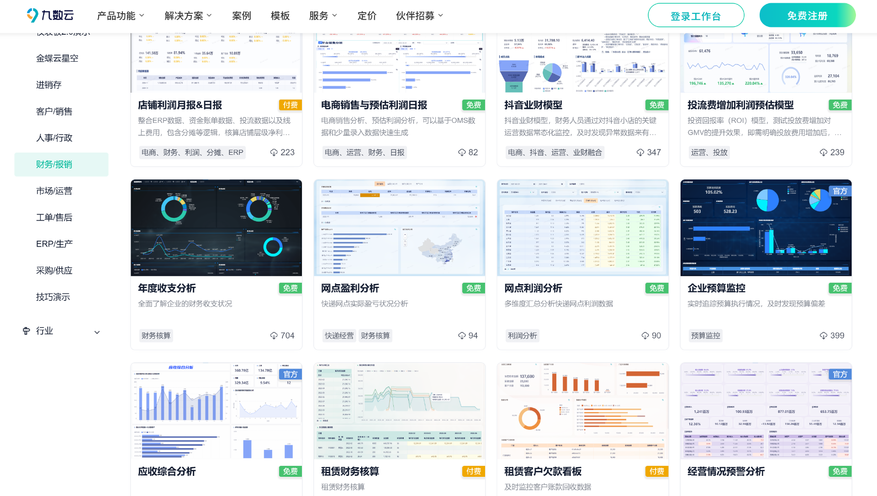The height and width of the screenshot is (496, 877).
Task: Click download icon showing 704 on 年度收支分析
Action: point(274,335)
